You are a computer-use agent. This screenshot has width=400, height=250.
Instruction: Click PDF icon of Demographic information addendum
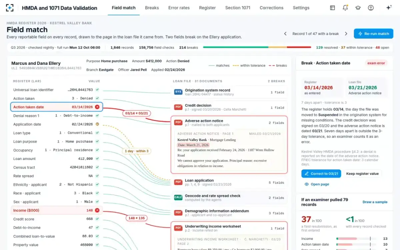[x=178, y=213]
